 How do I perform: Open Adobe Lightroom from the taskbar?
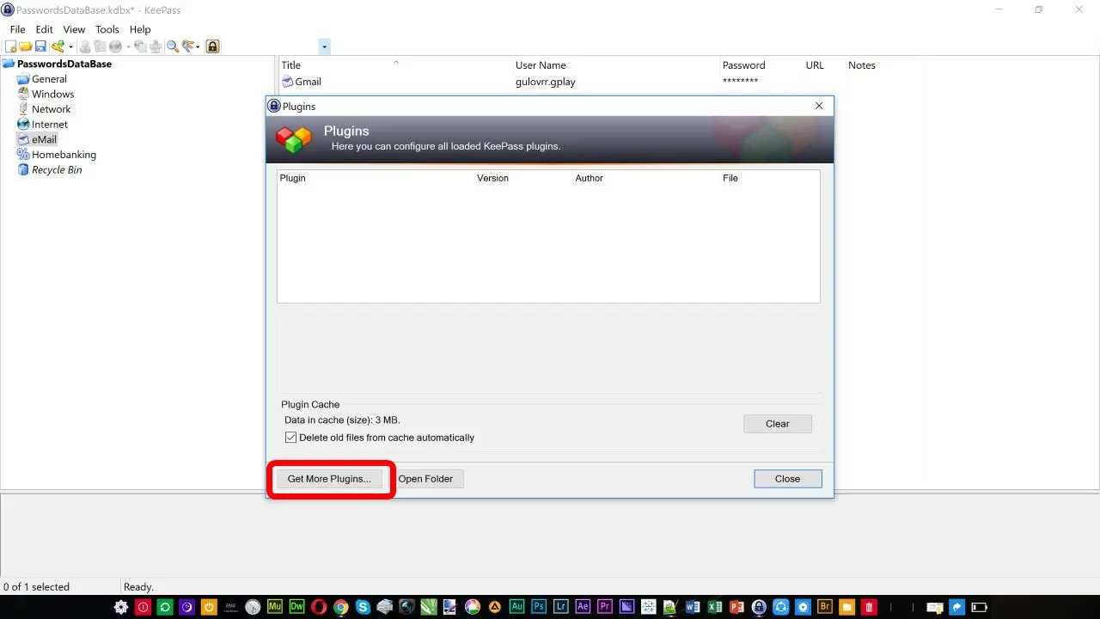[x=561, y=607]
